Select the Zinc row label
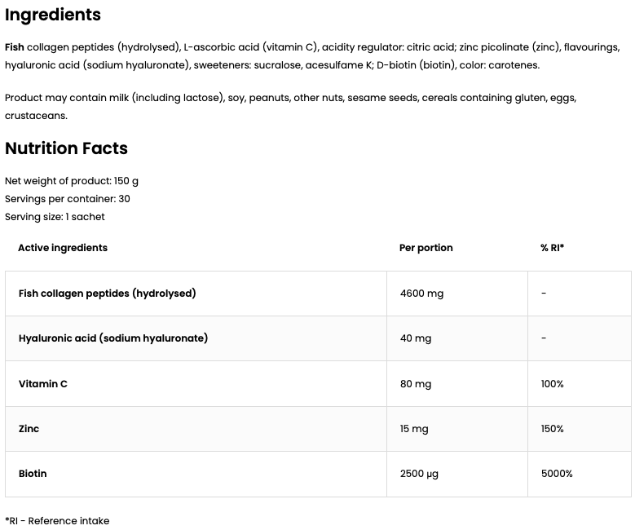The height and width of the screenshot is (530, 635). pyautogui.click(x=29, y=429)
